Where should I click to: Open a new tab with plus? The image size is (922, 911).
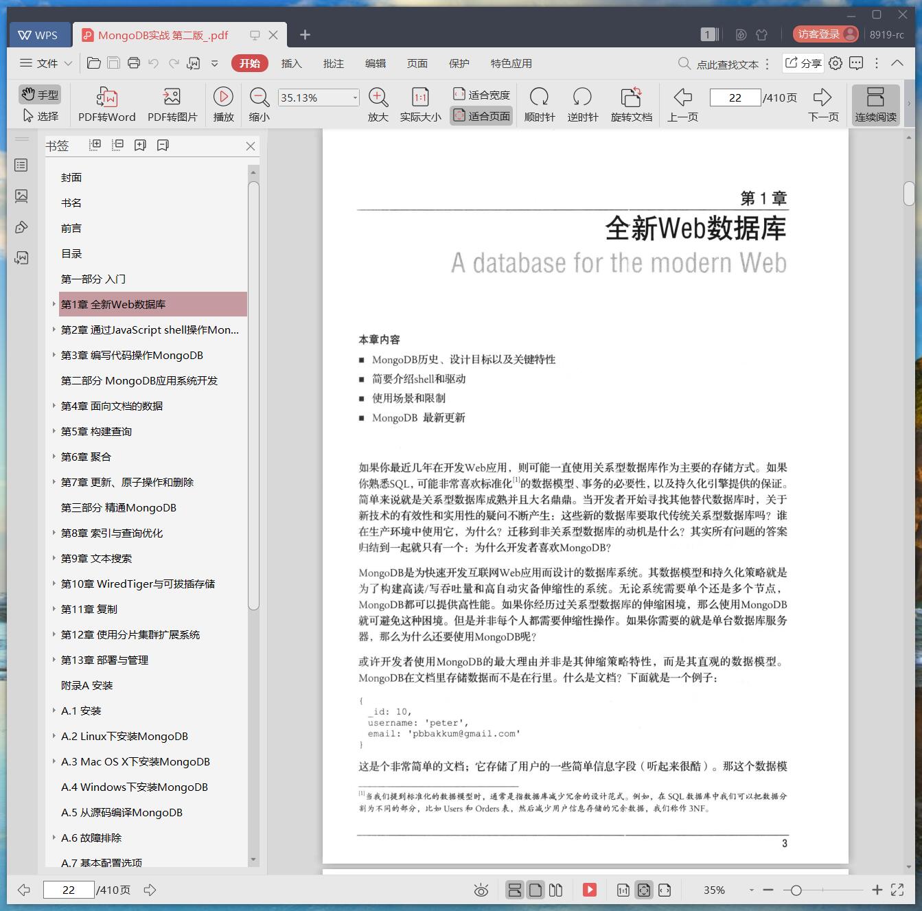306,35
